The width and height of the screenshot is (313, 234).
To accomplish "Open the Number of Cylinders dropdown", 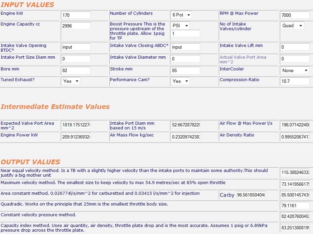I will point(180,15).
